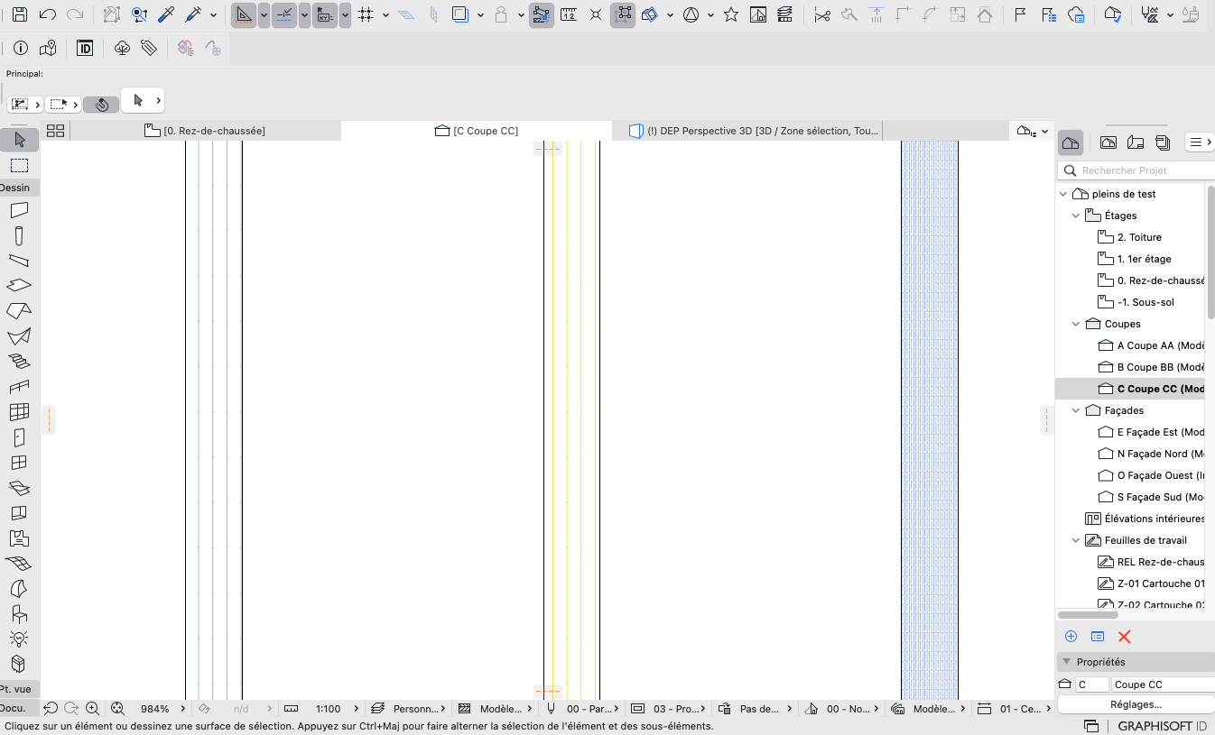Screen dimensions: 1215x735
Task: Toggle the snap guides button
Action: (283, 14)
